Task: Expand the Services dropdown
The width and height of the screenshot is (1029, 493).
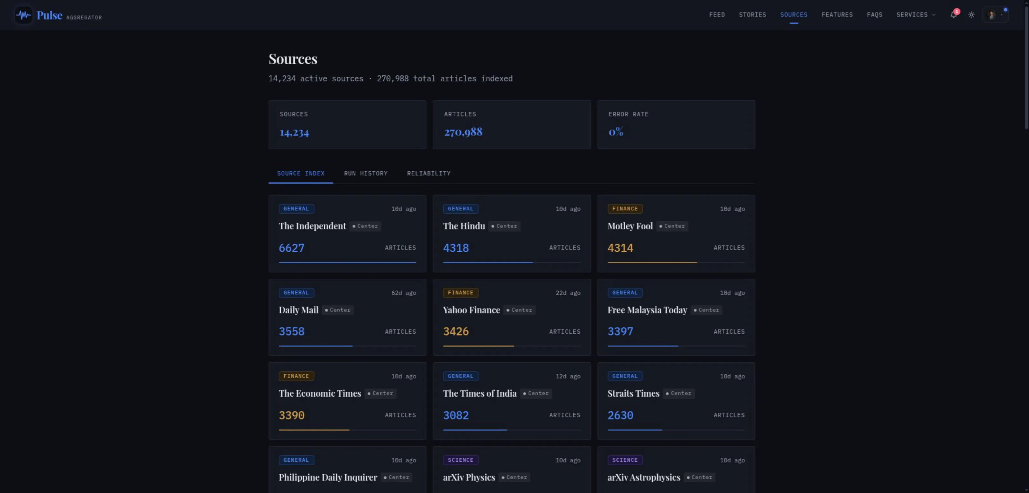Action: click(x=915, y=15)
